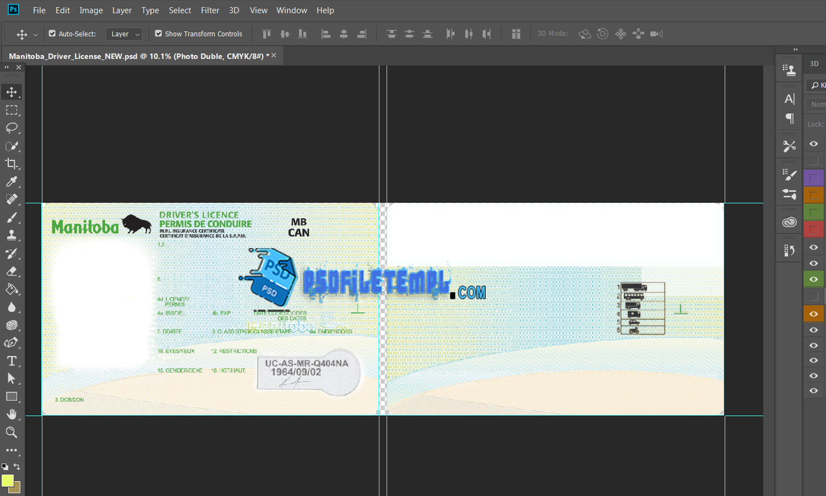
Task: Open the Brushes panel icon
Action: tap(789, 194)
